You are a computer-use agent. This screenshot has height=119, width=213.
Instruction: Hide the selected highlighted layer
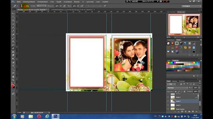click(168, 101)
